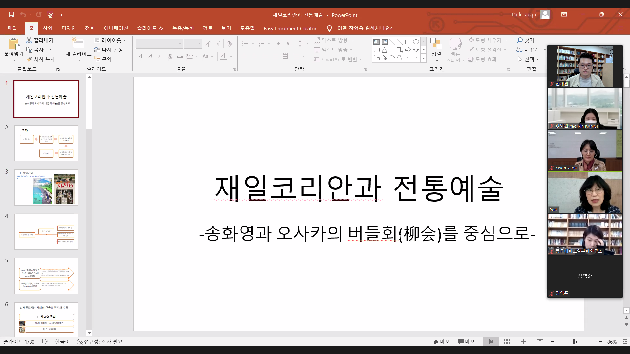
Task: Click zoom in plus button
Action: 600,342
